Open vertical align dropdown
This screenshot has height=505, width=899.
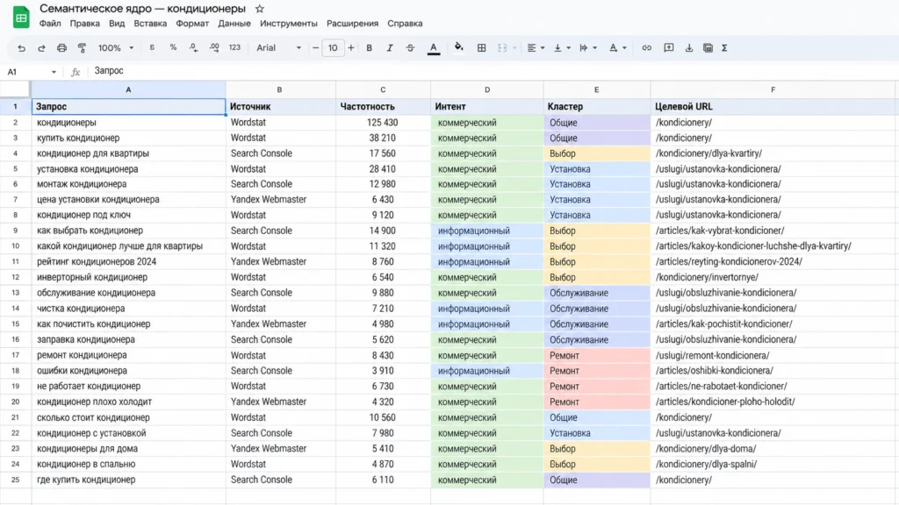[x=562, y=48]
